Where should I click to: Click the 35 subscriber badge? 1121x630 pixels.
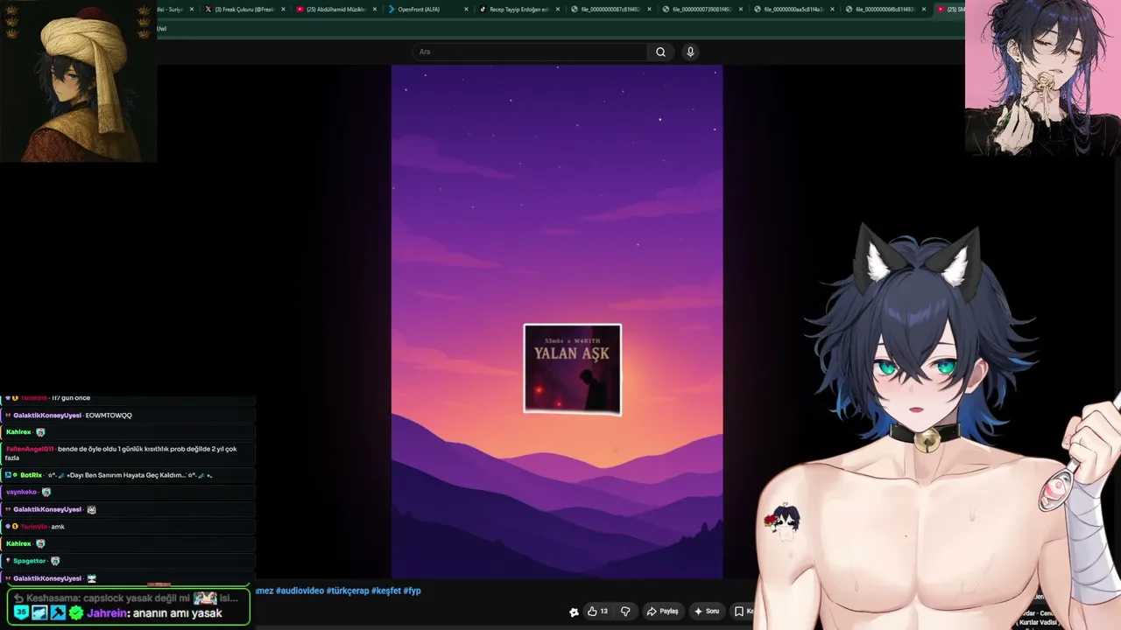21,613
